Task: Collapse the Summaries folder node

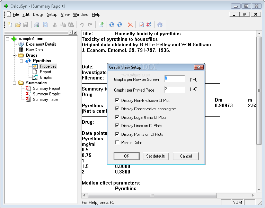Action: coord(14,83)
